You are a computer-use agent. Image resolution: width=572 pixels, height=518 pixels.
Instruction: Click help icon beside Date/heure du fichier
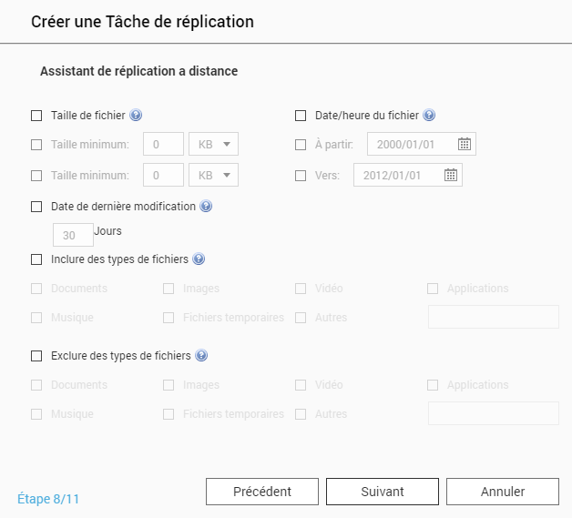pyautogui.click(x=429, y=116)
